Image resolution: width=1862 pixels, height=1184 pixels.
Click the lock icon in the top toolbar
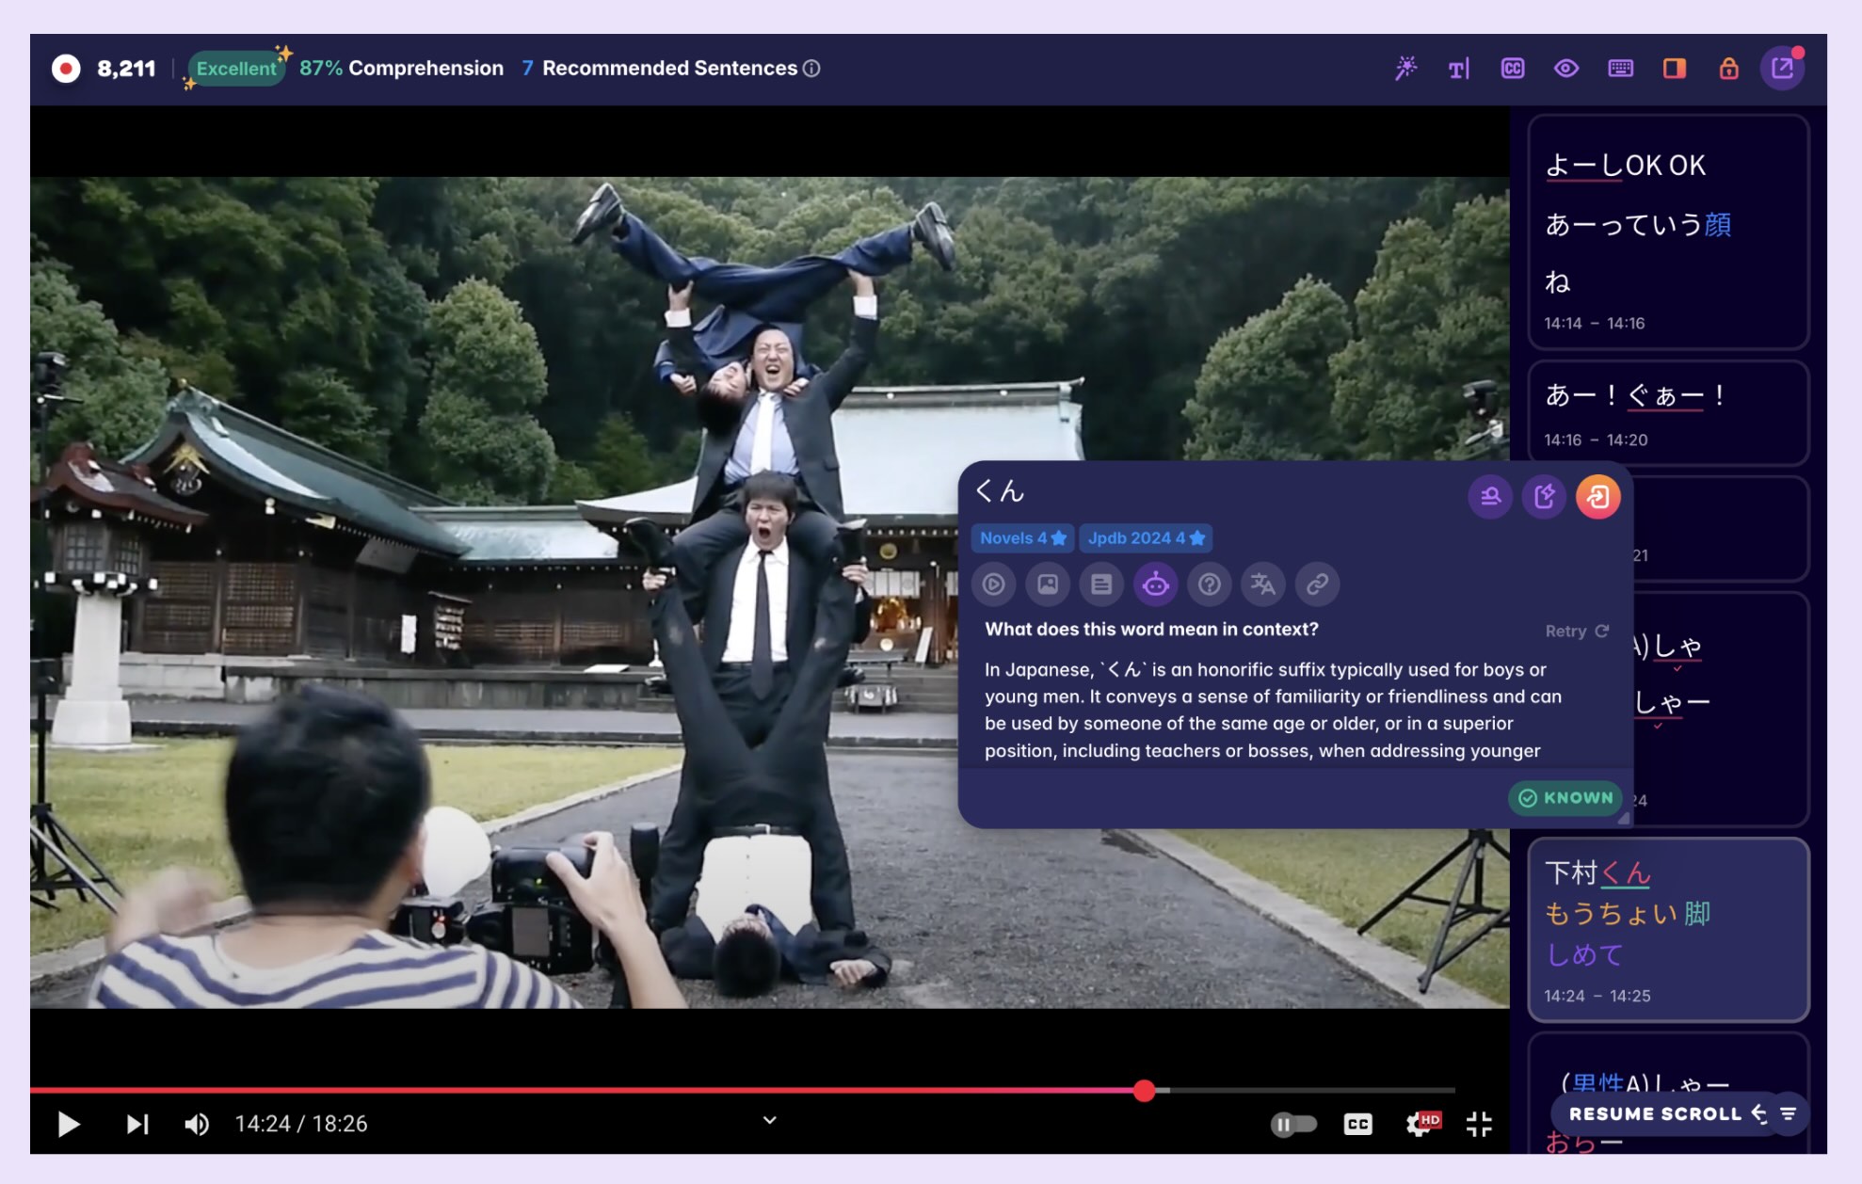[x=1729, y=68]
